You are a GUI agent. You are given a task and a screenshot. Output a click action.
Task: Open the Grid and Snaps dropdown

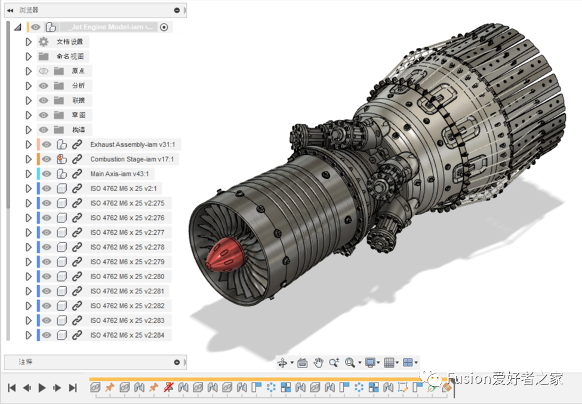(390, 363)
